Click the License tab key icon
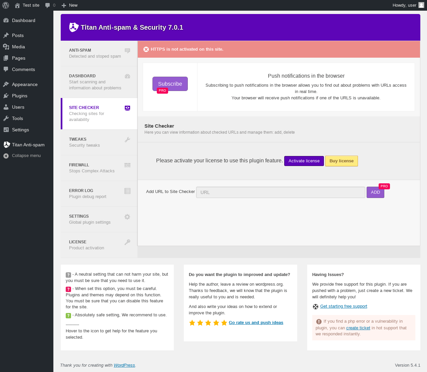Image resolution: width=427 pixels, height=372 pixels. pyautogui.click(x=127, y=242)
